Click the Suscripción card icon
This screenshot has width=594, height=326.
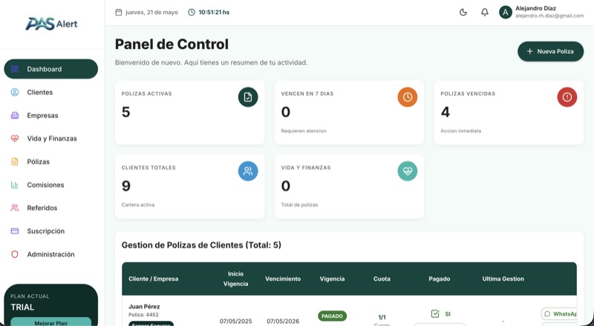pos(15,231)
